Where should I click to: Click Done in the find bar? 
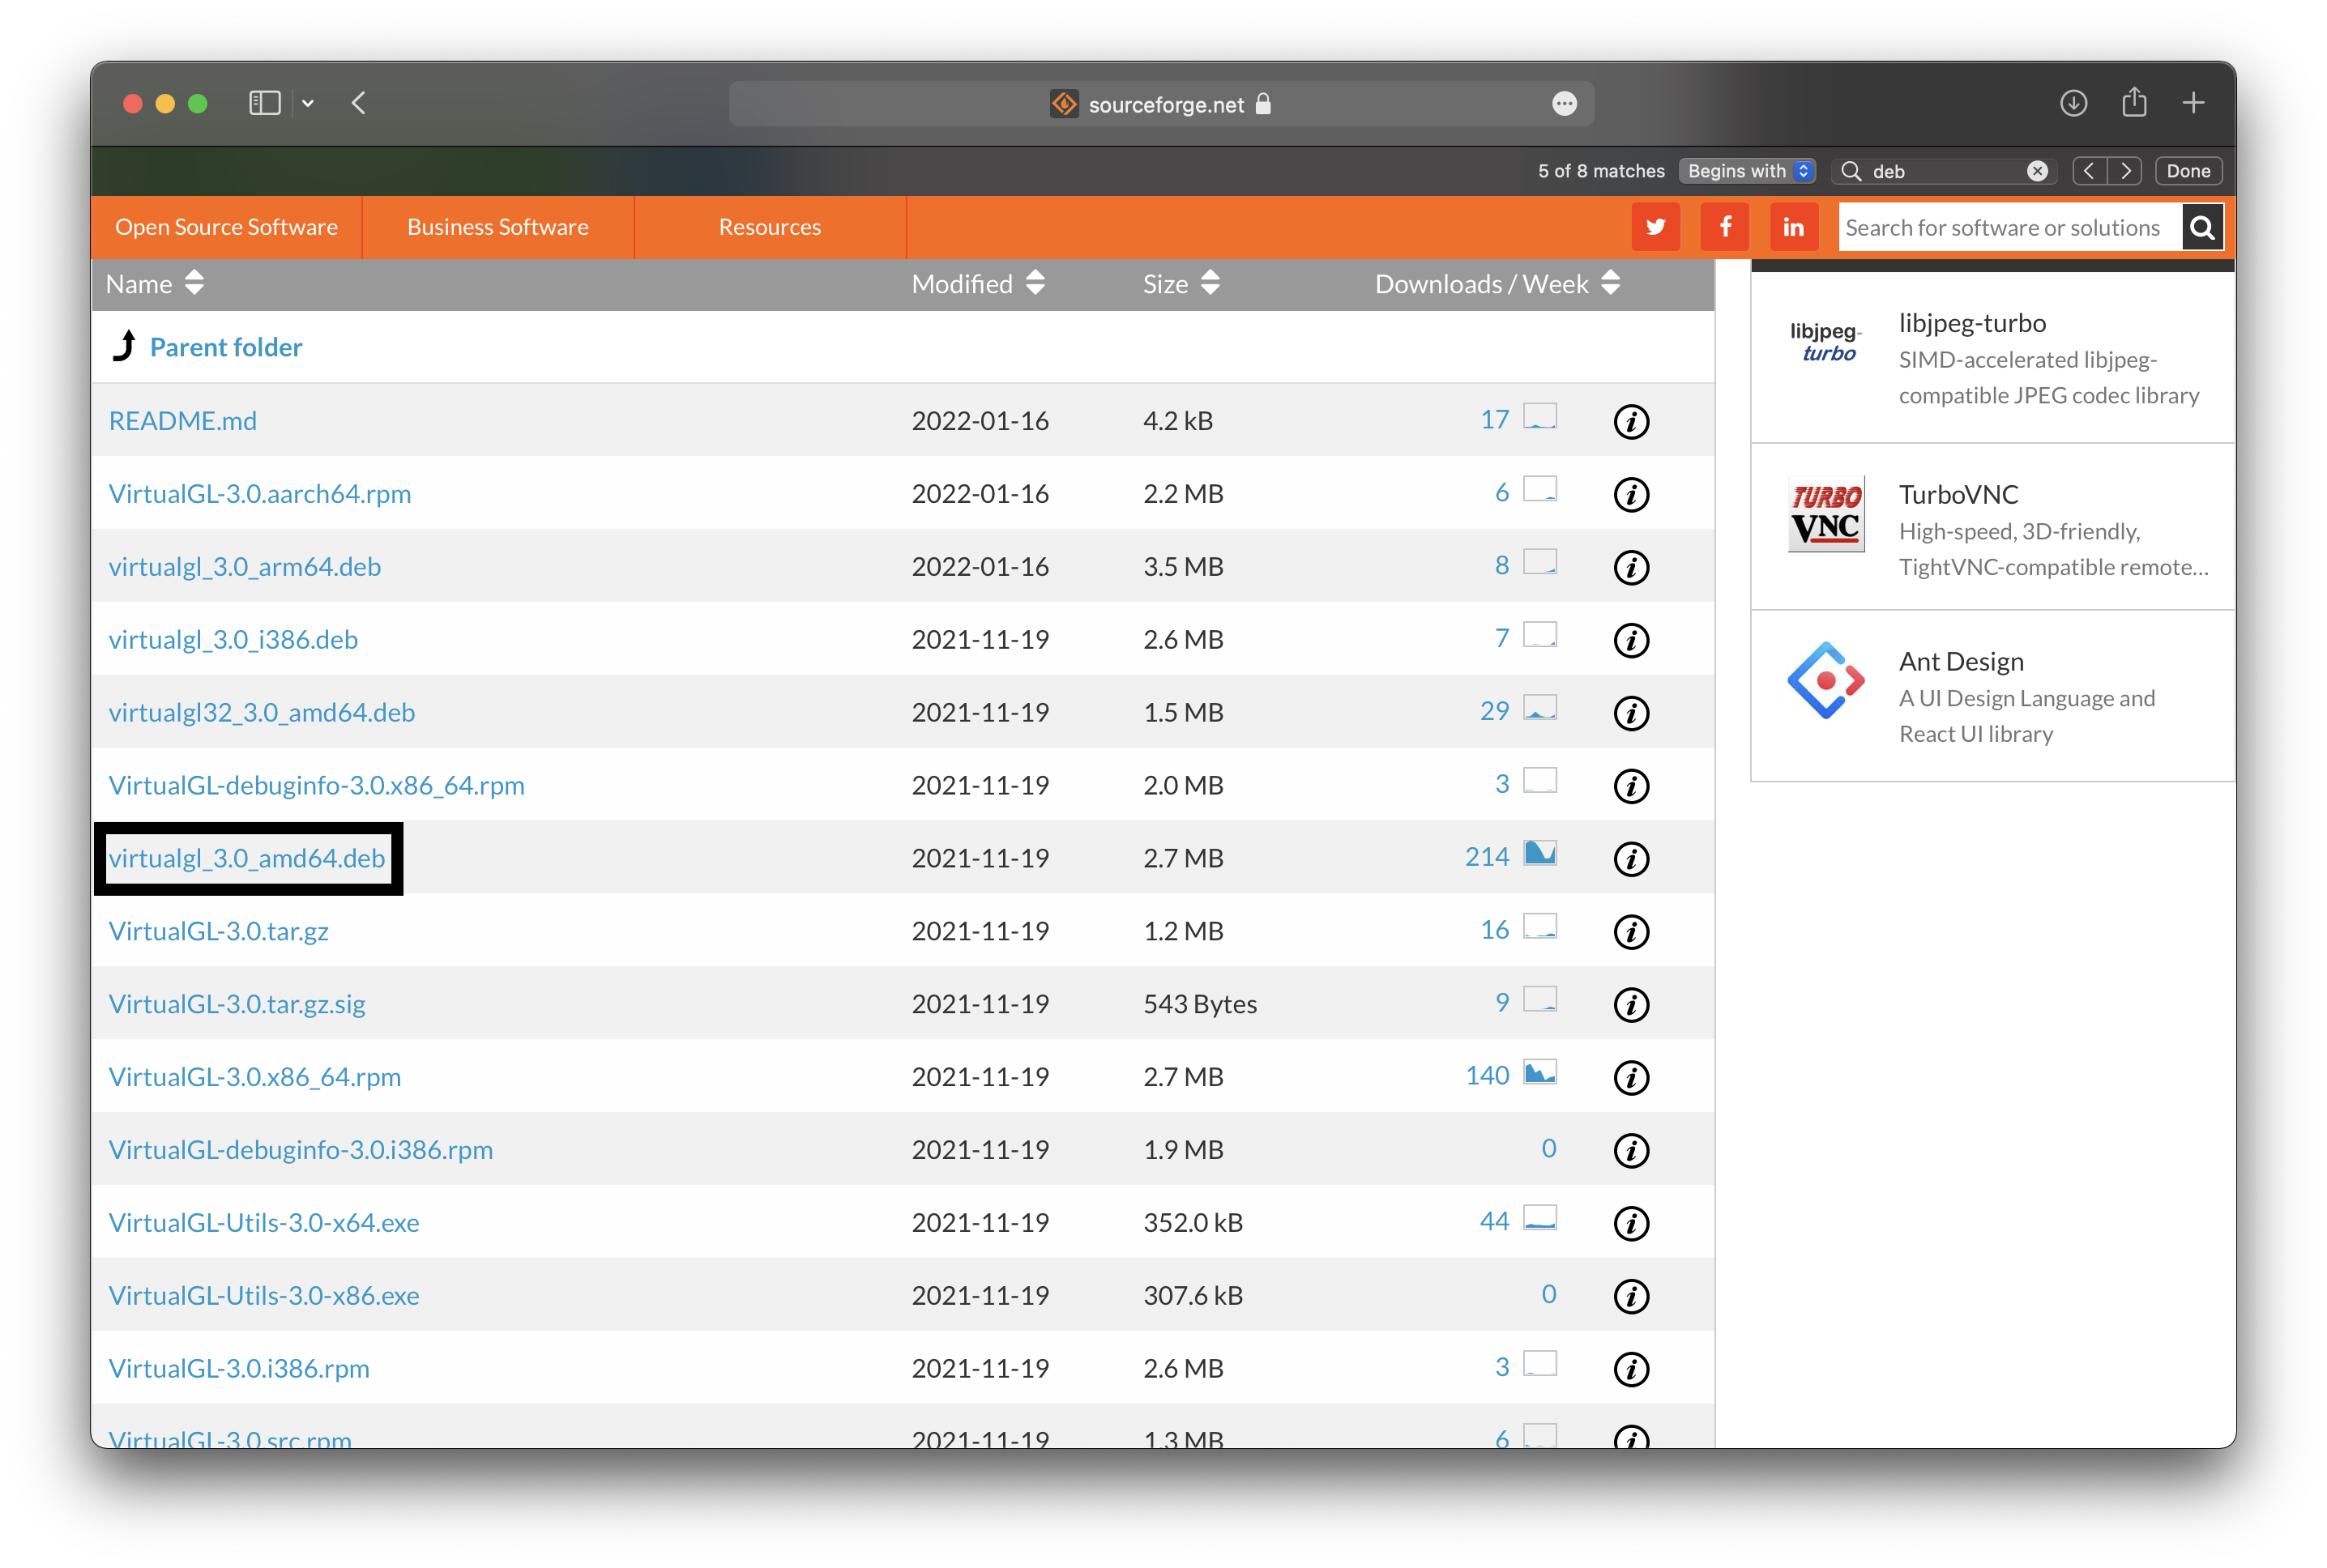(2188, 171)
